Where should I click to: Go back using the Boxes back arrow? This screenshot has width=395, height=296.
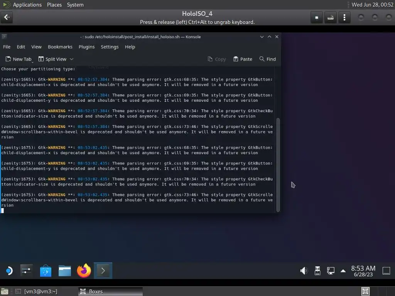(7, 17)
